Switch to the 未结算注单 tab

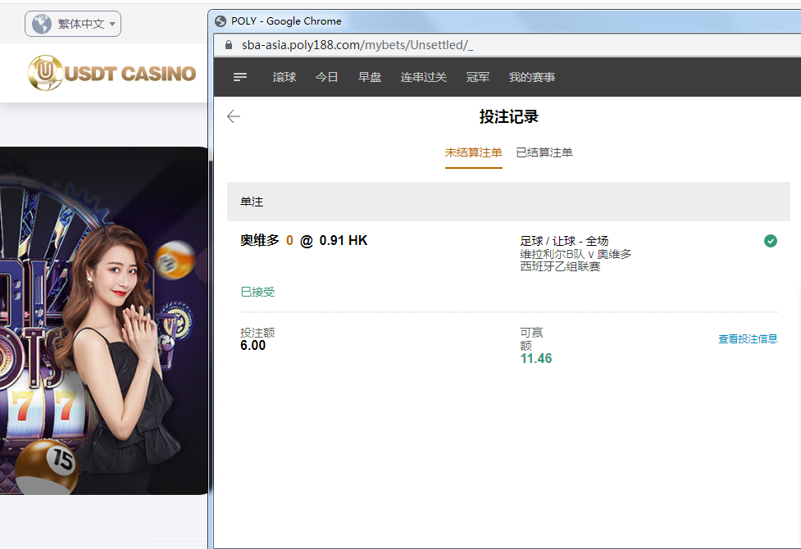click(474, 152)
